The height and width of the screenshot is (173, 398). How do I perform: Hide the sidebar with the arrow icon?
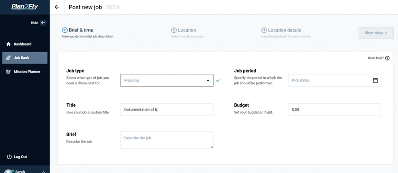coord(43,23)
